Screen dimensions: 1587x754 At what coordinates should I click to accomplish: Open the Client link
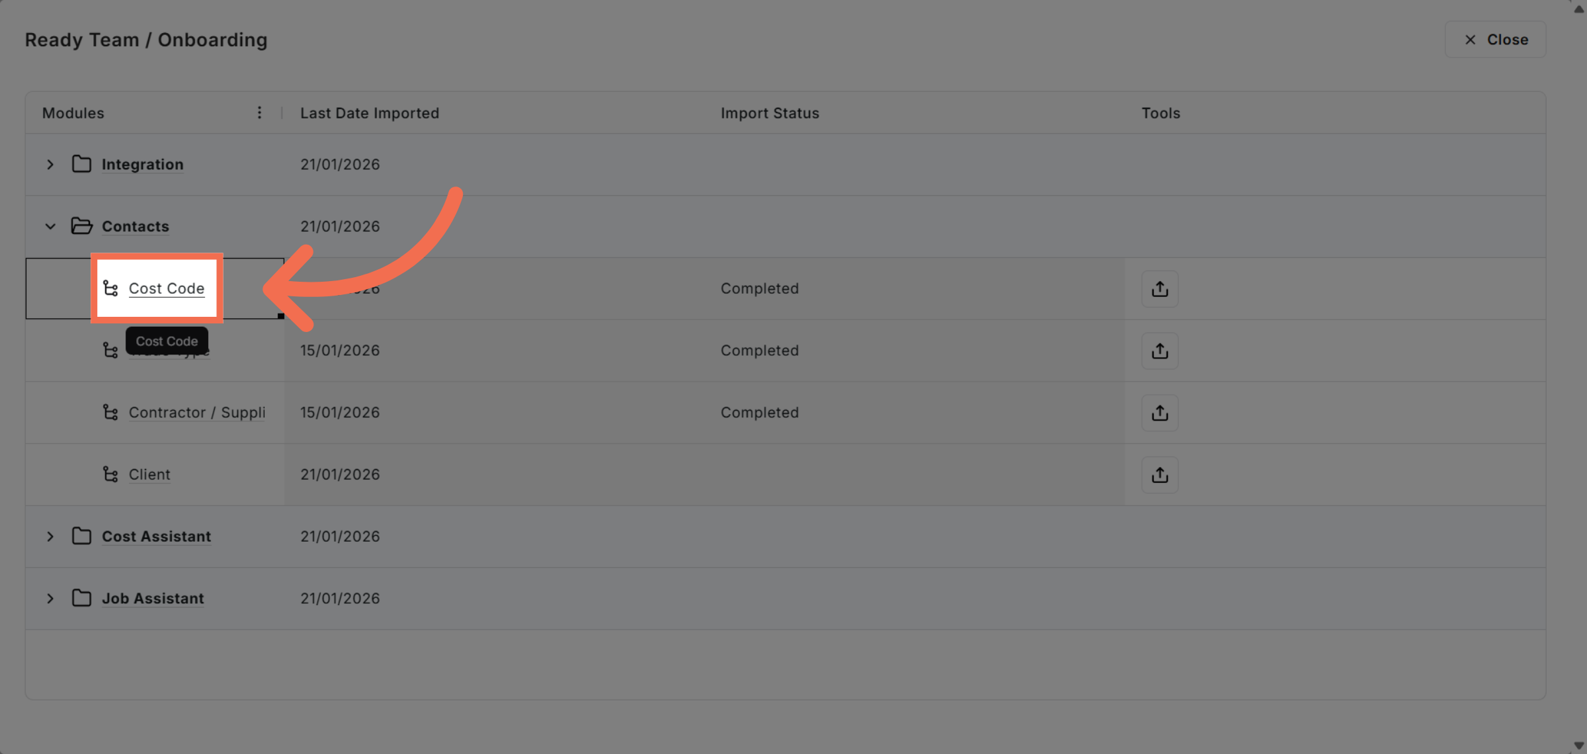[x=149, y=474]
